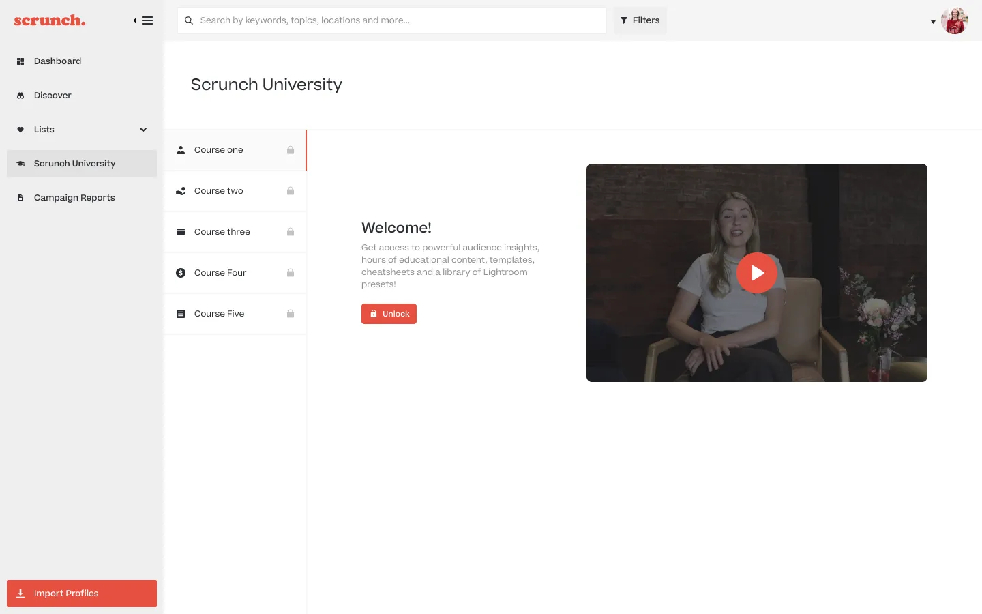982x614 pixels.
Task: Click the card icon beside Course three
Action: point(181,232)
